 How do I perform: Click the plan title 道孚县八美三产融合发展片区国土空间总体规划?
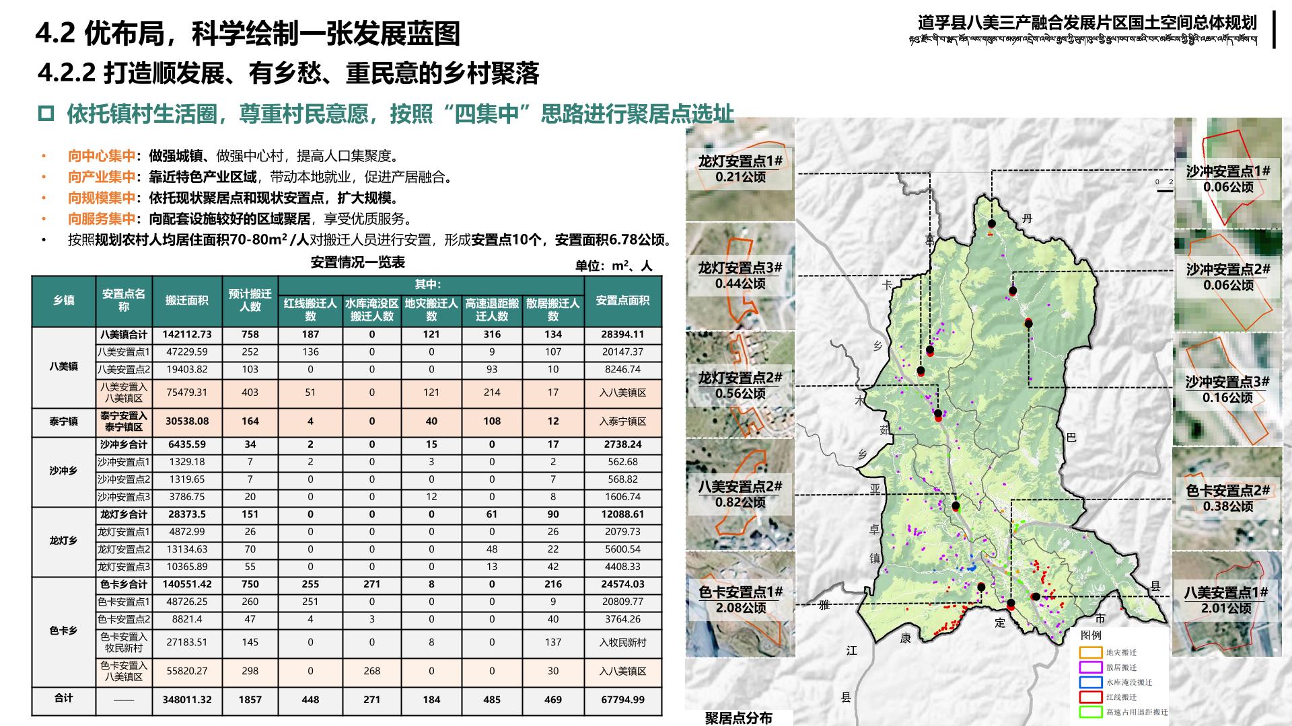[1087, 22]
